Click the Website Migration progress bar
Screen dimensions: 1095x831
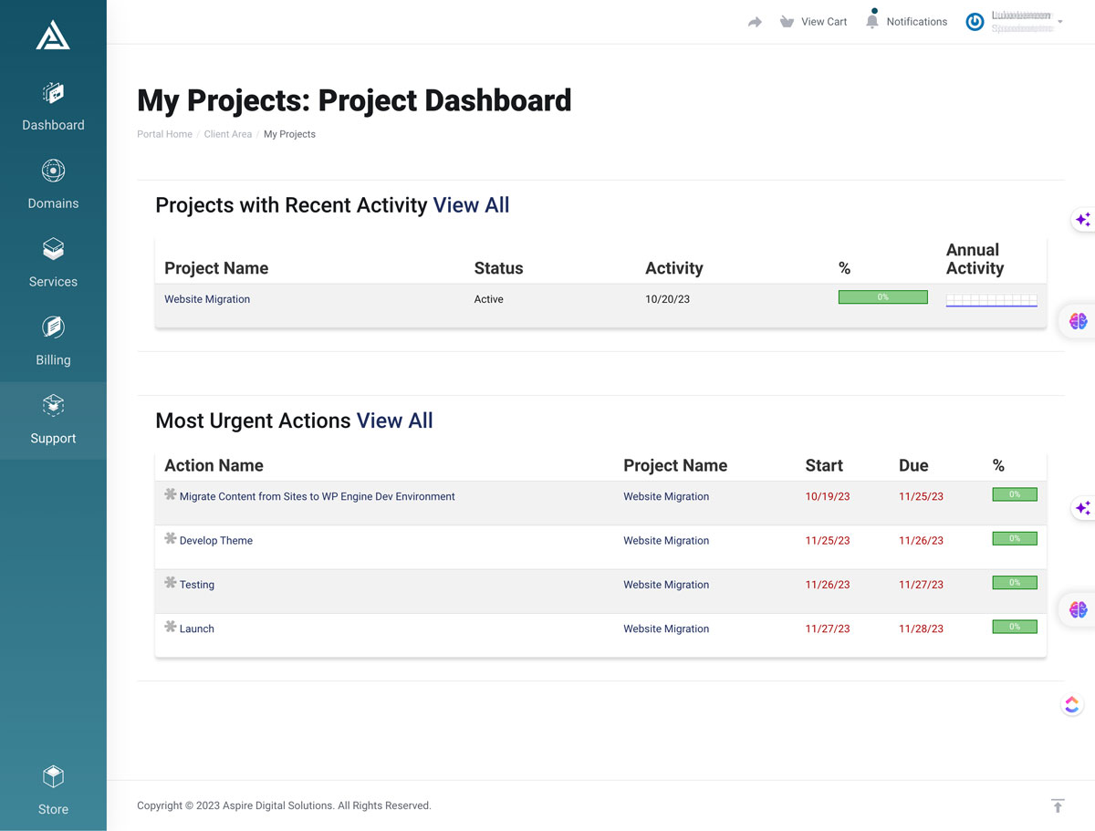coord(883,297)
